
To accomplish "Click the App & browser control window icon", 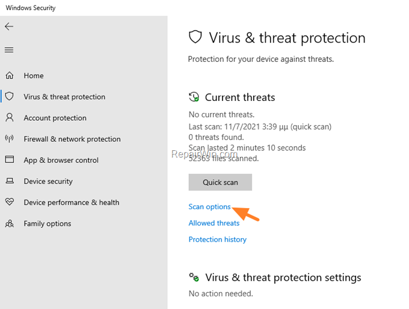I will coord(10,159).
